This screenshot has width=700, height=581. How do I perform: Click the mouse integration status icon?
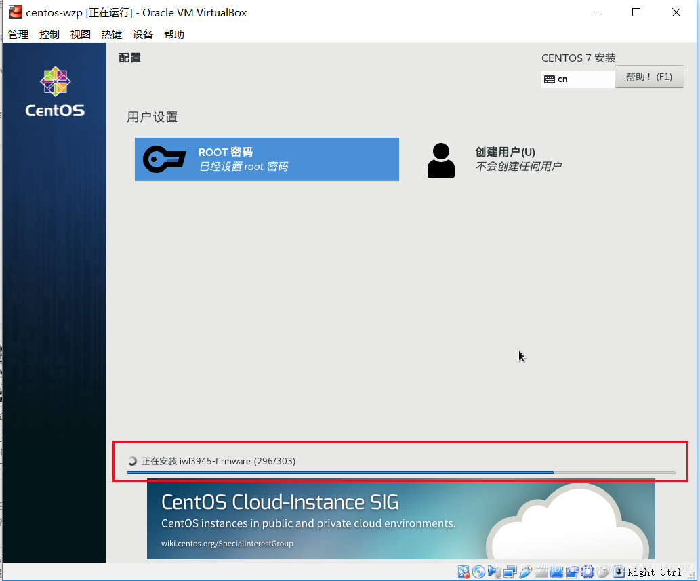(x=602, y=572)
